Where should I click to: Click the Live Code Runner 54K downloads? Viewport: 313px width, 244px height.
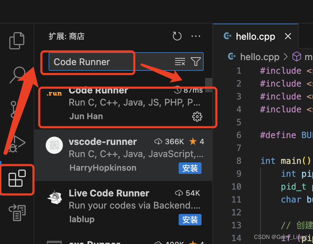click(188, 193)
